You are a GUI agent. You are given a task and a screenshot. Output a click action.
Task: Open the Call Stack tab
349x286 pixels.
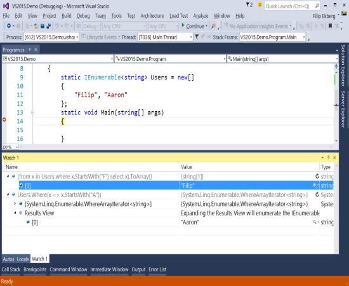[11, 269]
